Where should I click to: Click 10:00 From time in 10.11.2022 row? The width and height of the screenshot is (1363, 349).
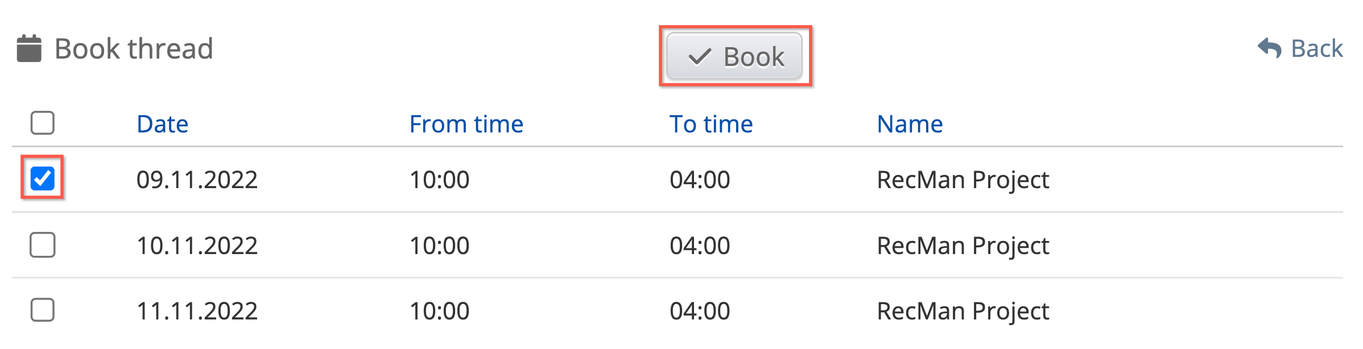pos(439,246)
